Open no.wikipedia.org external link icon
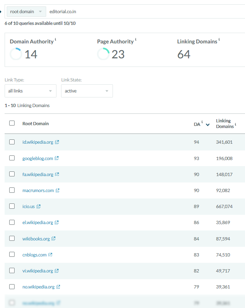This screenshot has width=245, height=308. (x=58, y=287)
